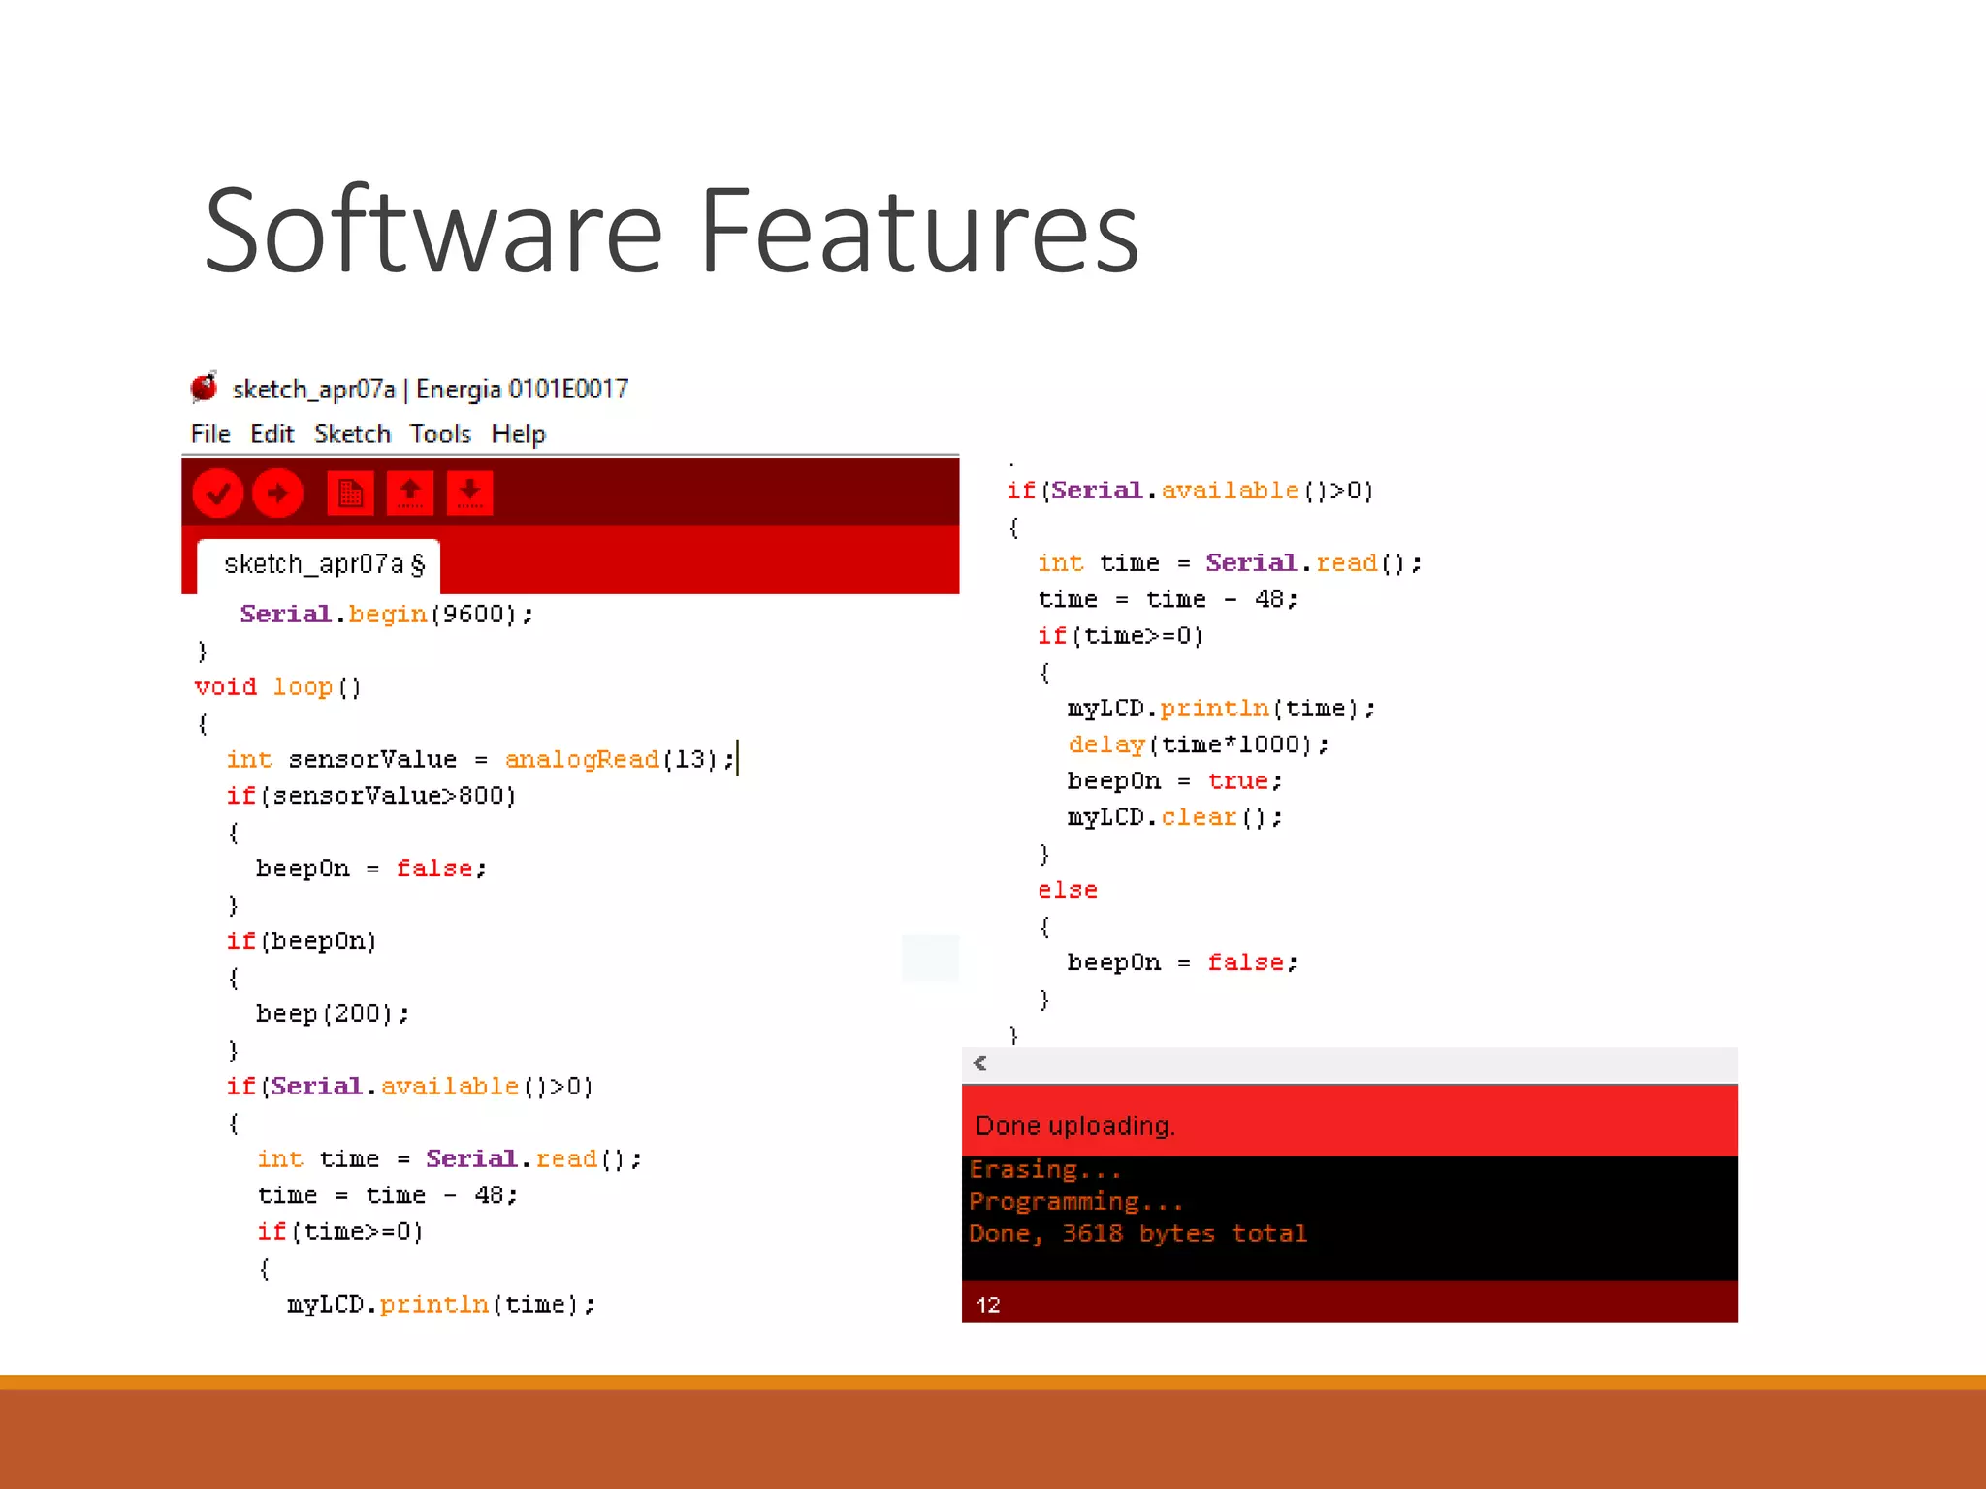This screenshot has height=1489, width=1986.
Task: Select the sketch_apr07a editor tab
Action: click(x=319, y=565)
